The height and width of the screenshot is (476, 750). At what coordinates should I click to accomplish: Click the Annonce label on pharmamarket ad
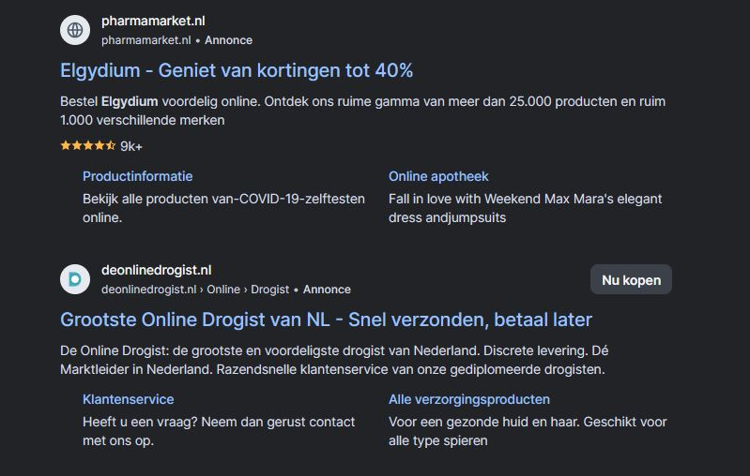(228, 40)
